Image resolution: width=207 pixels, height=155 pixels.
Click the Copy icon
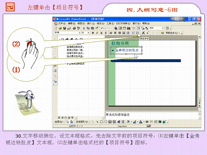pyautogui.click(x=88, y=28)
